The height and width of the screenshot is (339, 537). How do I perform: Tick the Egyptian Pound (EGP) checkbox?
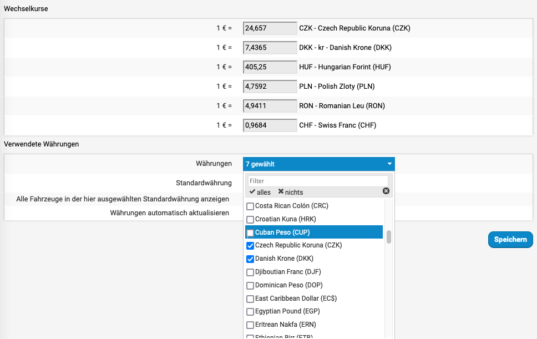pos(251,311)
